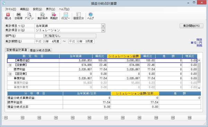Click the application icon in title bar

coord(4,3)
